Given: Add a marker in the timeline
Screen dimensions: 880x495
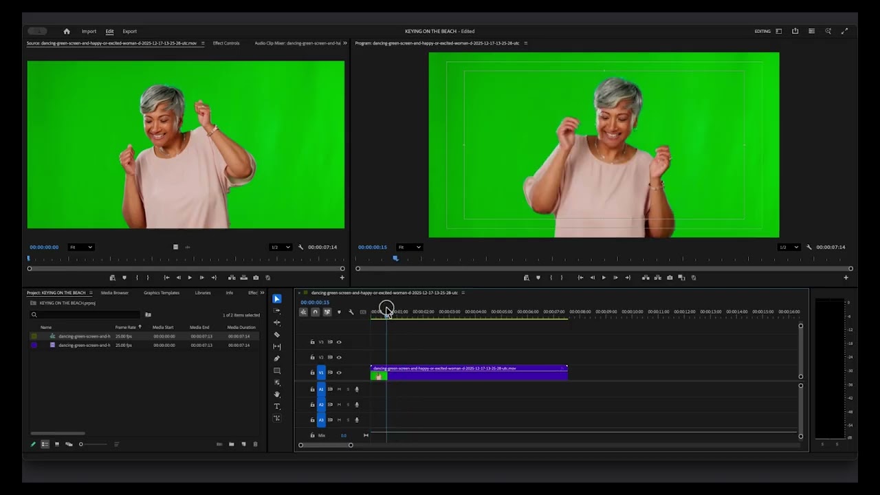Looking at the screenshot, I should (339, 312).
